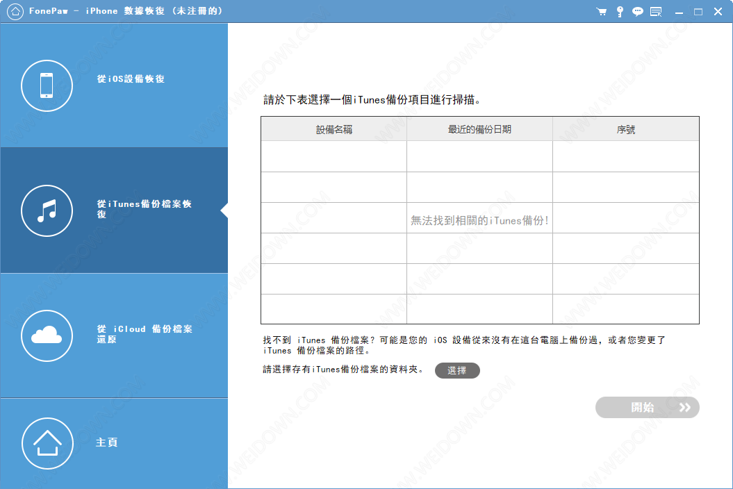The image size is (733, 489).
Task: Click the 設備名稱 column header
Action: point(333,129)
